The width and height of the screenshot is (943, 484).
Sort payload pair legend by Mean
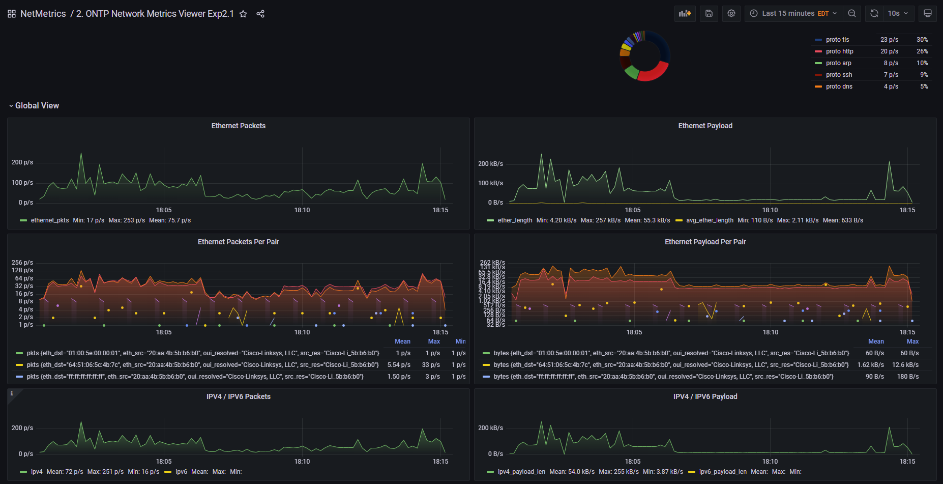point(876,341)
